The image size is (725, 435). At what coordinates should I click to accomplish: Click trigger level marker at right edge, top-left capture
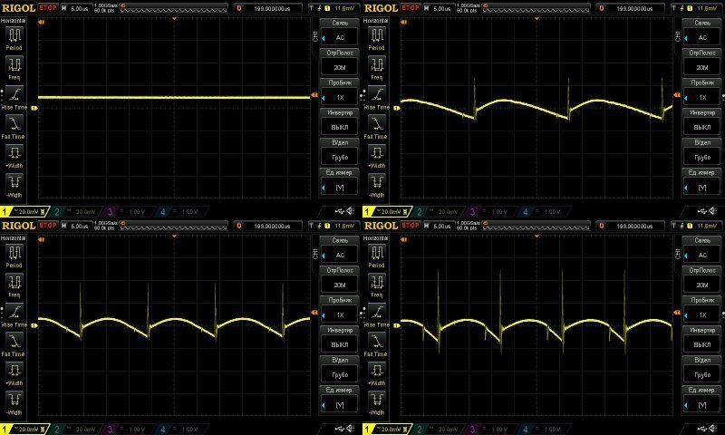click(x=314, y=95)
